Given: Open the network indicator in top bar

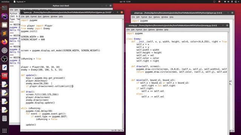Looking at the screenshot, I should click(x=225, y=1).
